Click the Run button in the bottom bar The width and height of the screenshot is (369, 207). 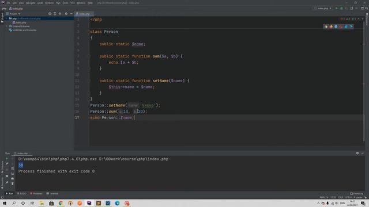[9, 194]
